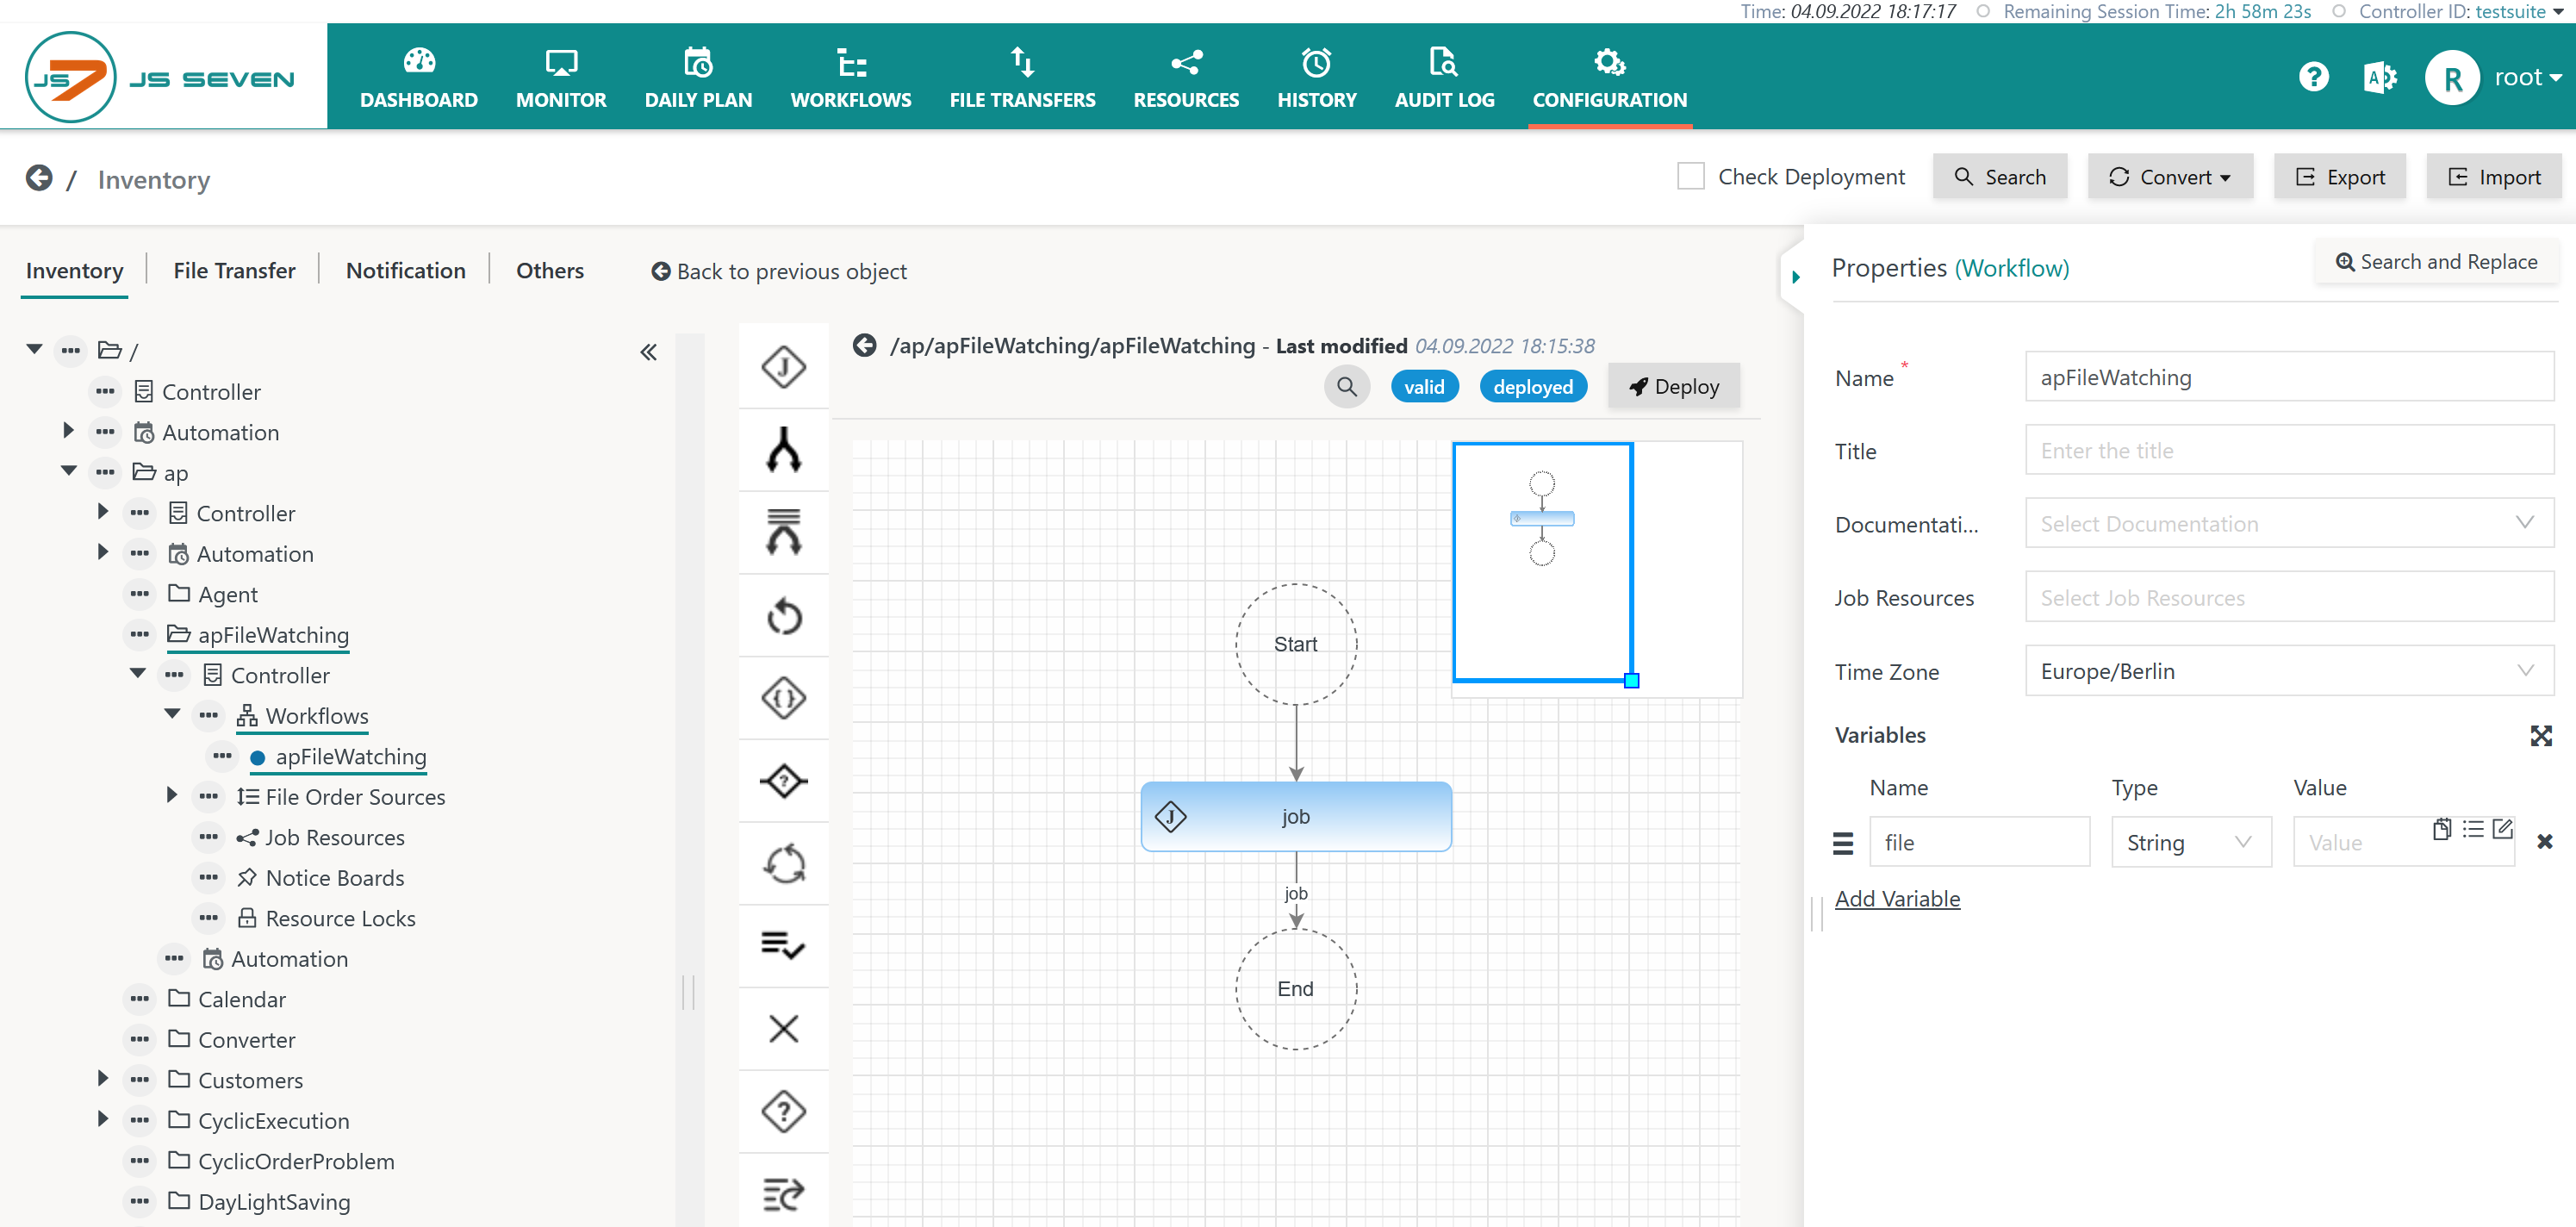Open the variable Type String dropdown

2190,842
